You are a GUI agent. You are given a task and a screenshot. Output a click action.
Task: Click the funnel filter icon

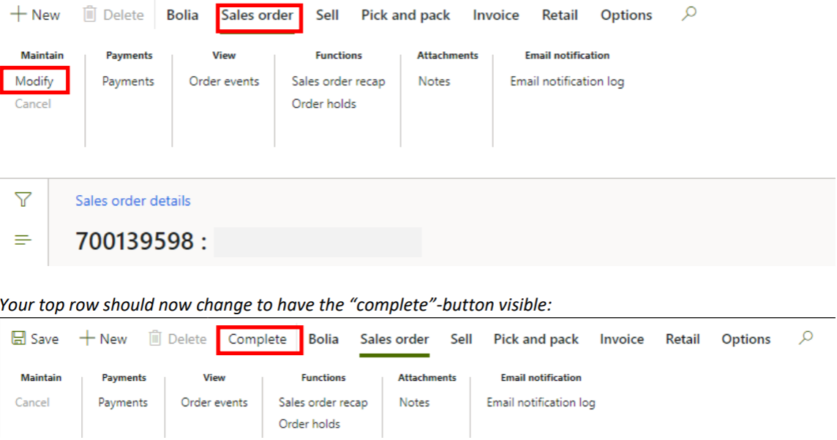tap(23, 200)
